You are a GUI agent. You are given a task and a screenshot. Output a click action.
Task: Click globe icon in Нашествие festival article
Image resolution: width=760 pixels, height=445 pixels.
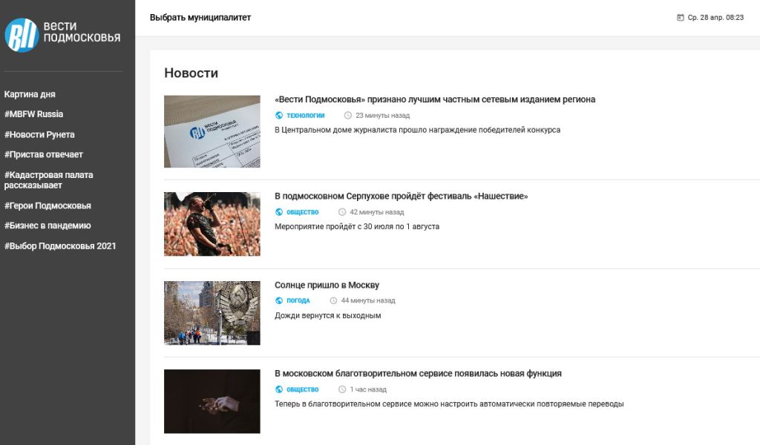[x=279, y=212]
